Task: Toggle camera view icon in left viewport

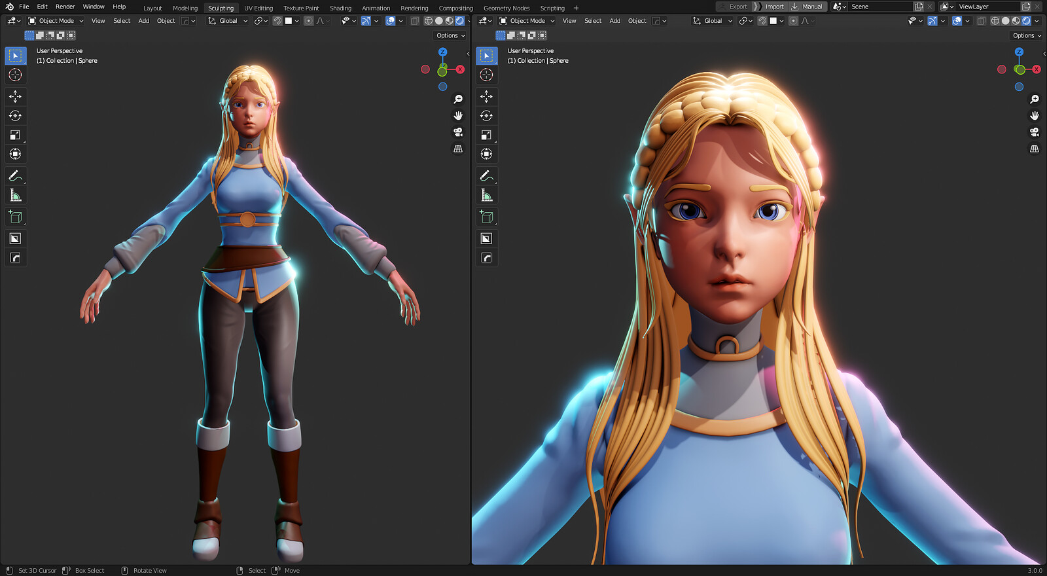Action: [458, 132]
